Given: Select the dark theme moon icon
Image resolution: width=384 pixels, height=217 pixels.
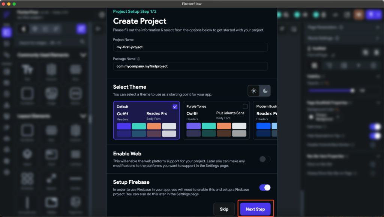Looking at the screenshot, I should [x=265, y=90].
